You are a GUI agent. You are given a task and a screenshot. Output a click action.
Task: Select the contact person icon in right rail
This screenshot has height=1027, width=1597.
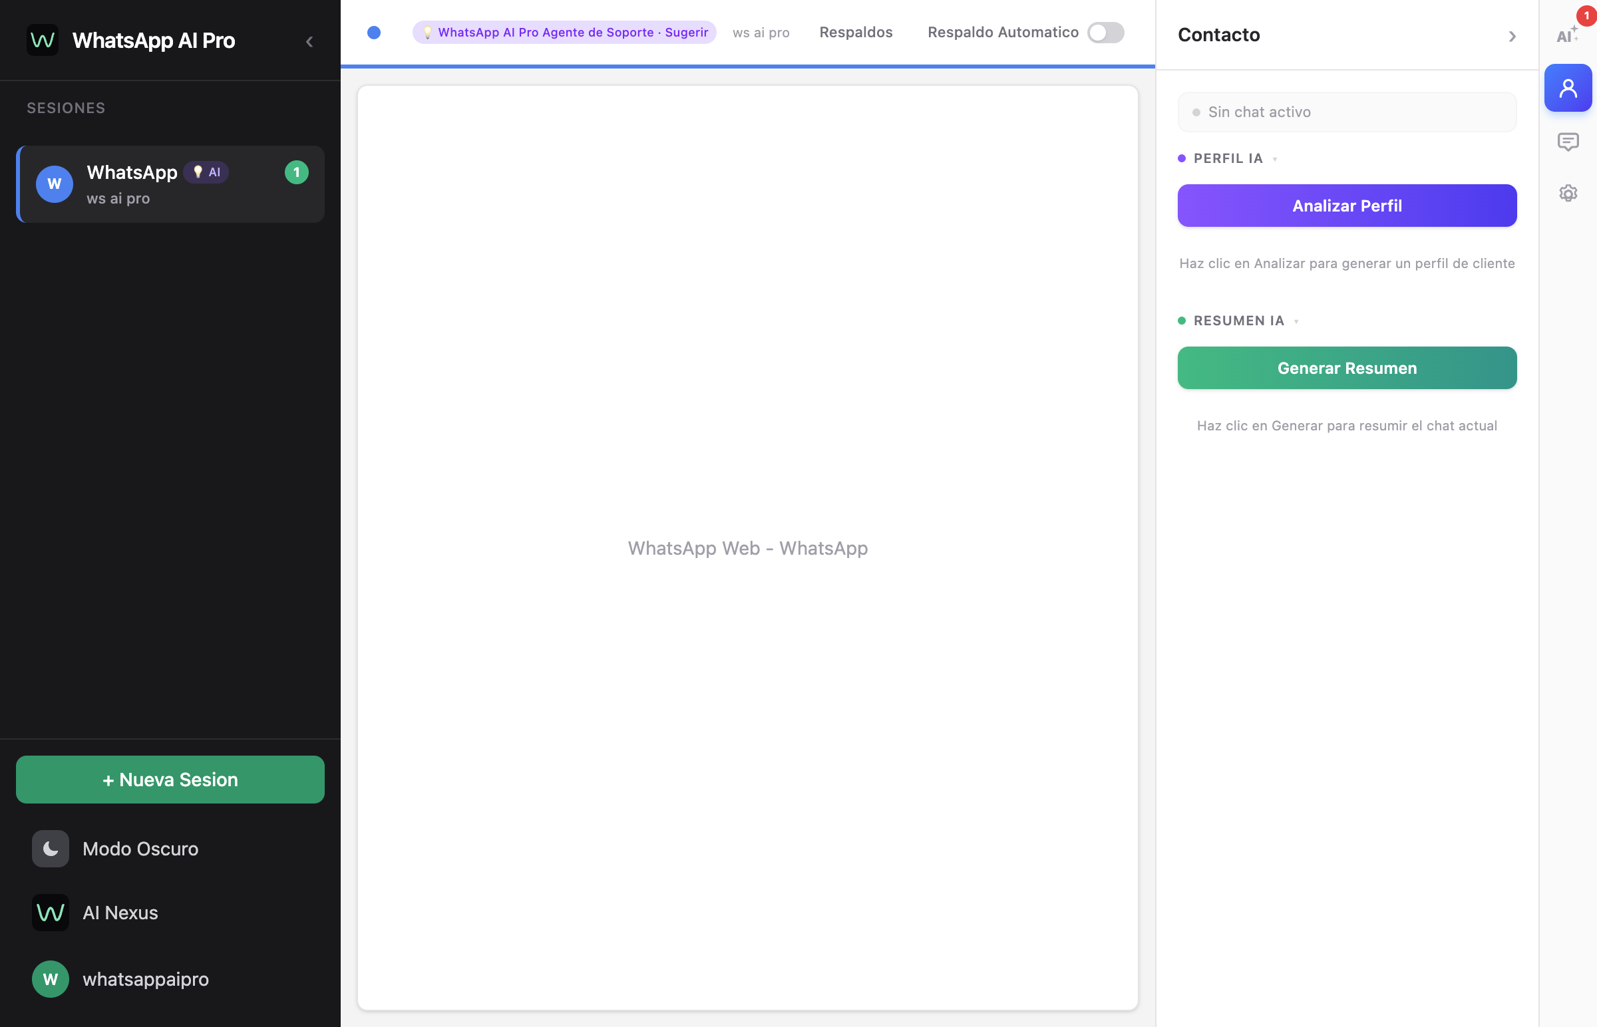point(1568,88)
